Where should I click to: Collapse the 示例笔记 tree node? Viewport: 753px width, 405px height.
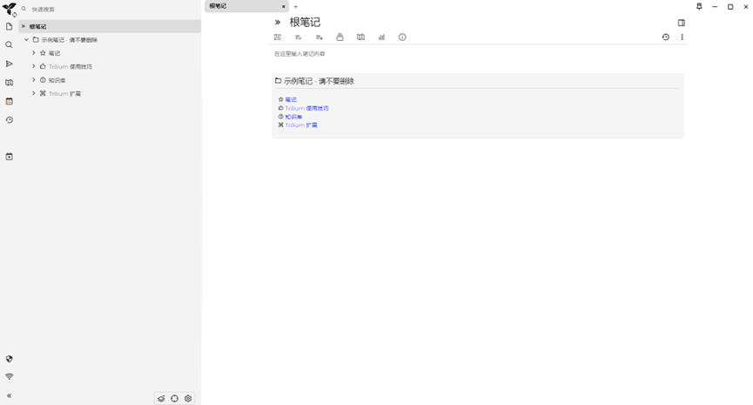point(26,40)
